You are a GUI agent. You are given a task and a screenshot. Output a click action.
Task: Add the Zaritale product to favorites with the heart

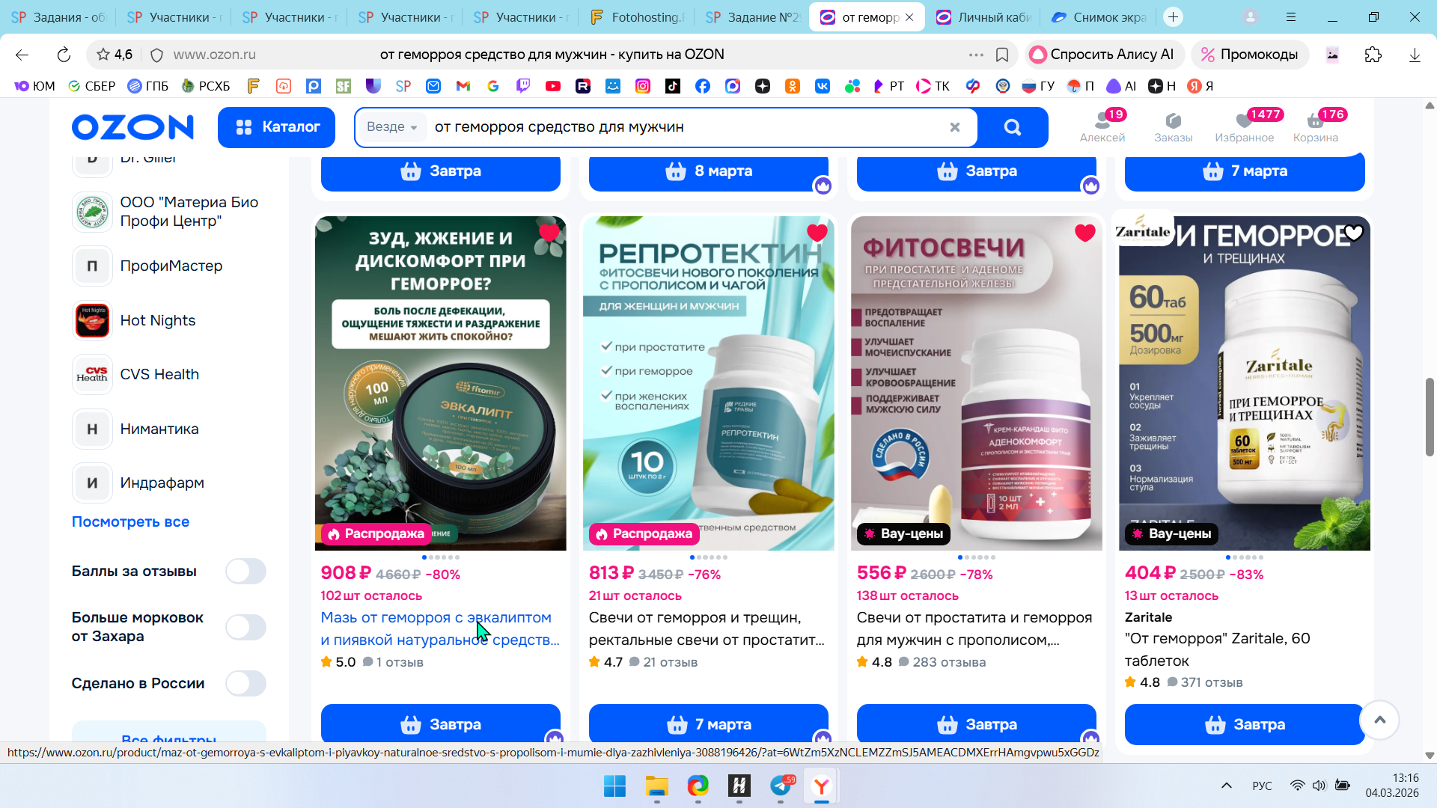click(1353, 233)
